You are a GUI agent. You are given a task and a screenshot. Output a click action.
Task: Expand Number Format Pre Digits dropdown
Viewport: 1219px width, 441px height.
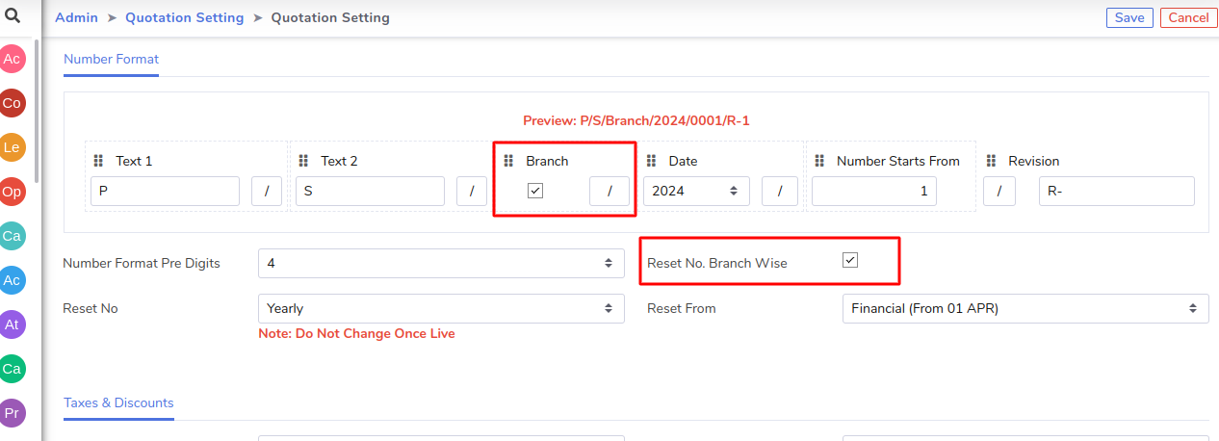[441, 263]
